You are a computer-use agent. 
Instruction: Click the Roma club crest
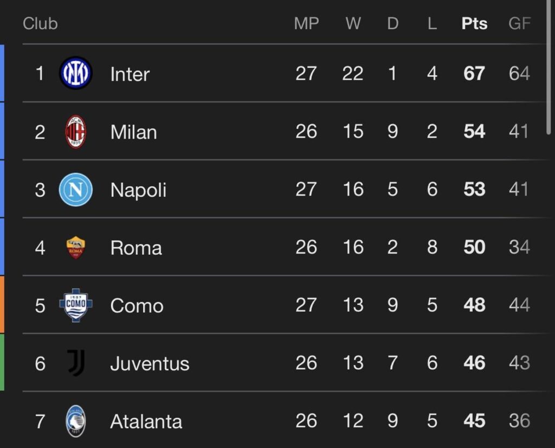click(x=76, y=248)
